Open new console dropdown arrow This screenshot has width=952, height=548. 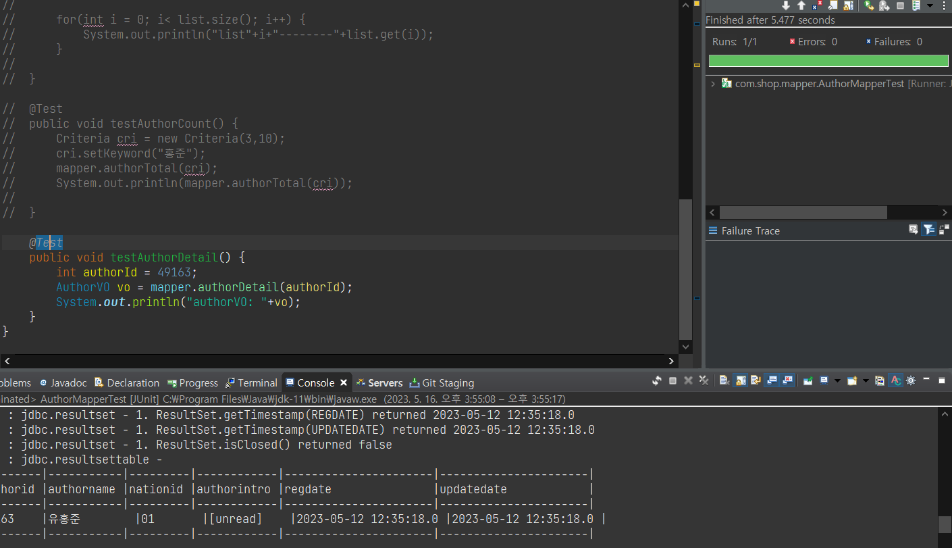[x=866, y=381]
